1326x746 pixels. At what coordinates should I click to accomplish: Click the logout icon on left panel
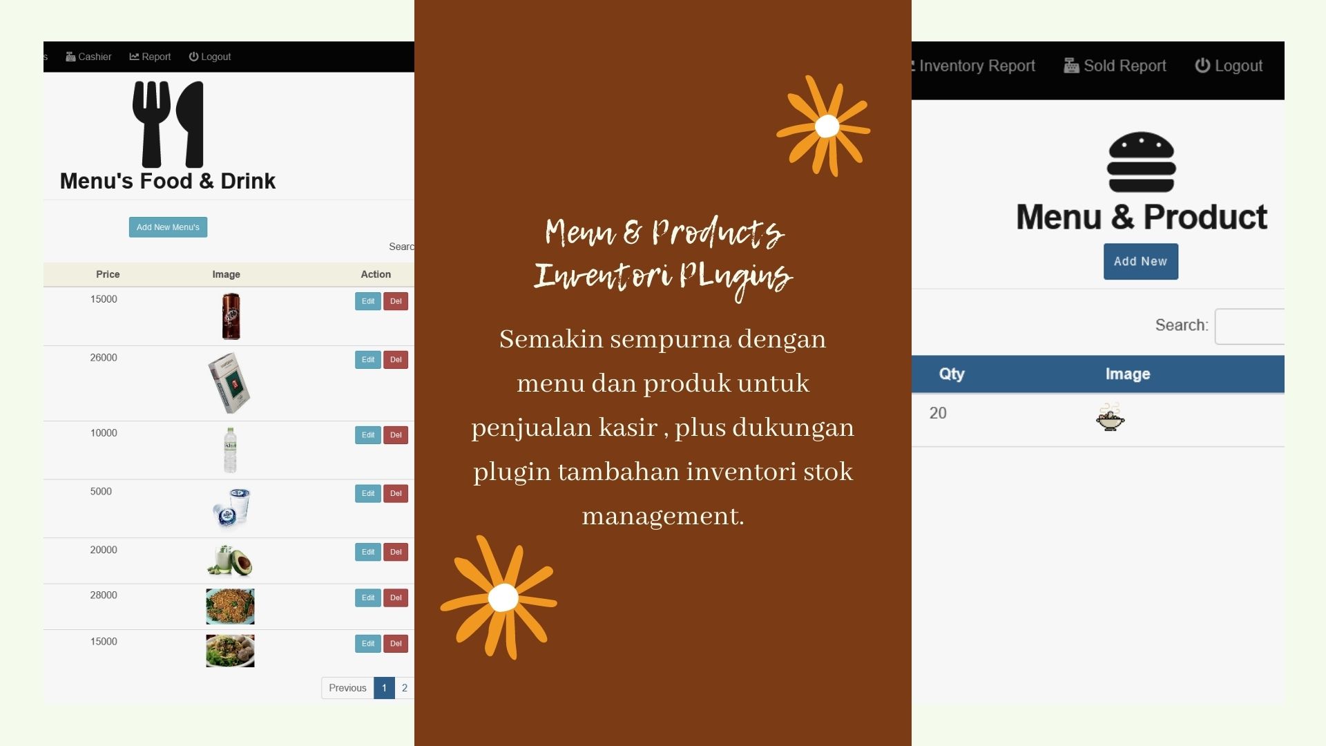pyautogui.click(x=194, y=57)
